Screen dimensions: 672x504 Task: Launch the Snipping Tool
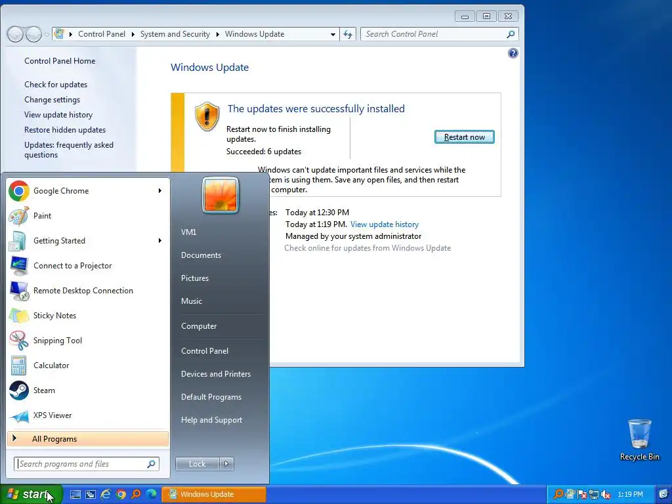pyautogui.click(x=88, y=341)
